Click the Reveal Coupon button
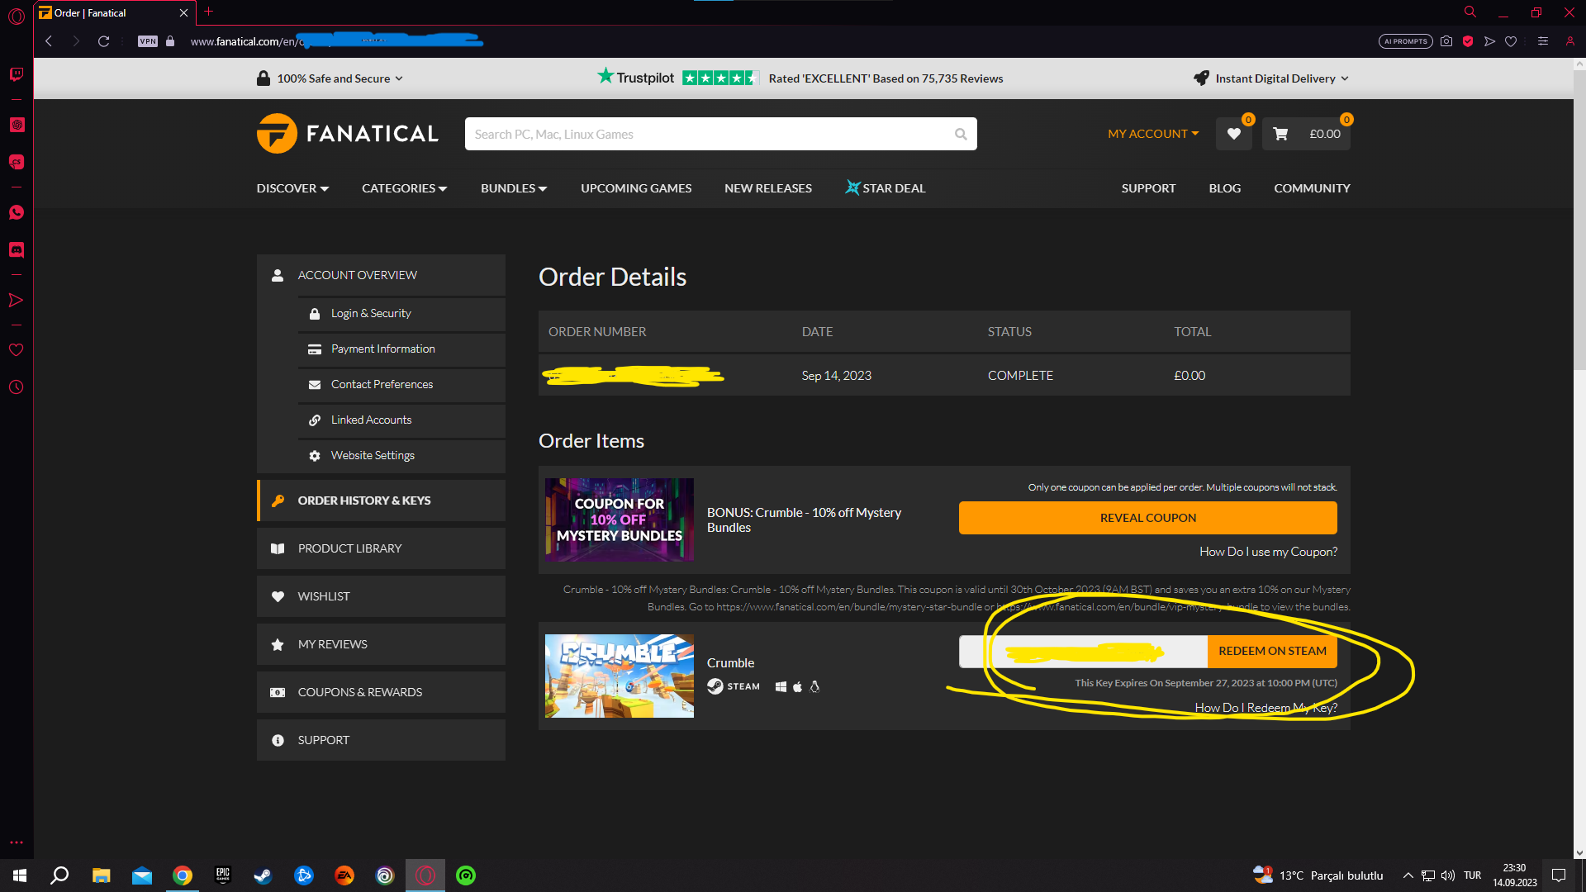Image resolution: width=1586 pixels, height=892 pixels. point(1147,518)
